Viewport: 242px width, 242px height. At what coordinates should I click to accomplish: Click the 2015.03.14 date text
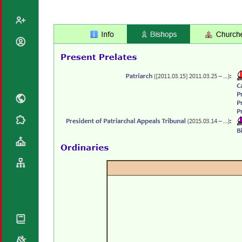point(203,121)
